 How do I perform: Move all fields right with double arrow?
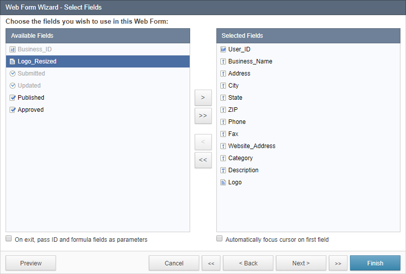coord(203,115)
